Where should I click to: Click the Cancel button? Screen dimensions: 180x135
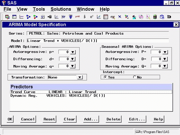tap(28, 119)
